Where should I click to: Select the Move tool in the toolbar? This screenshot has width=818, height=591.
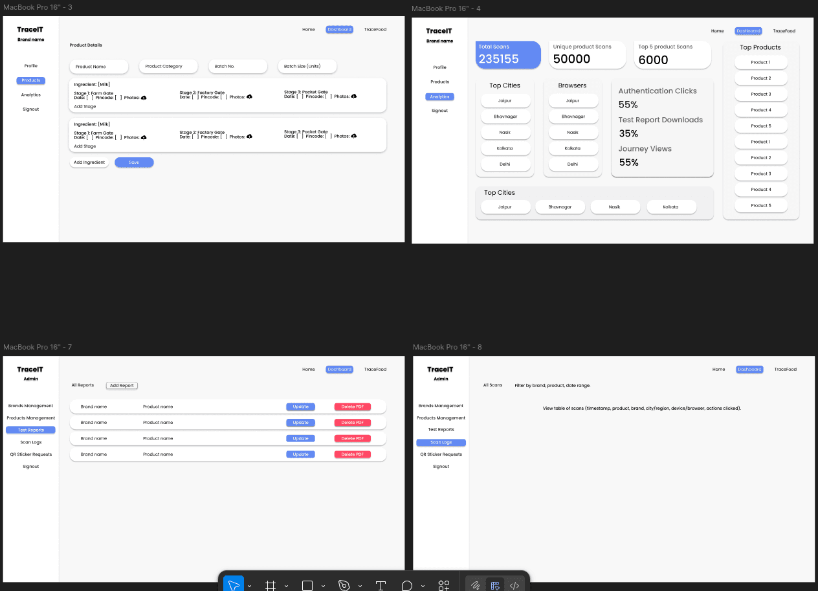coord(234,585)
